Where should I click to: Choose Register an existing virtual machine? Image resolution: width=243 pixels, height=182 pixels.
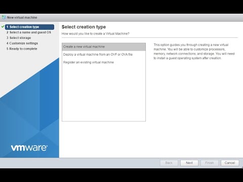coord(104,62)
